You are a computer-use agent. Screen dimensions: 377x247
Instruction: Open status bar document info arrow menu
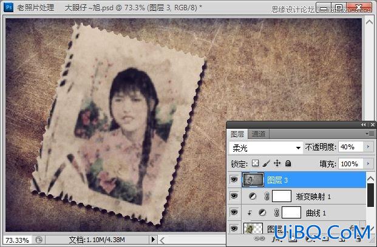point(152,240)
